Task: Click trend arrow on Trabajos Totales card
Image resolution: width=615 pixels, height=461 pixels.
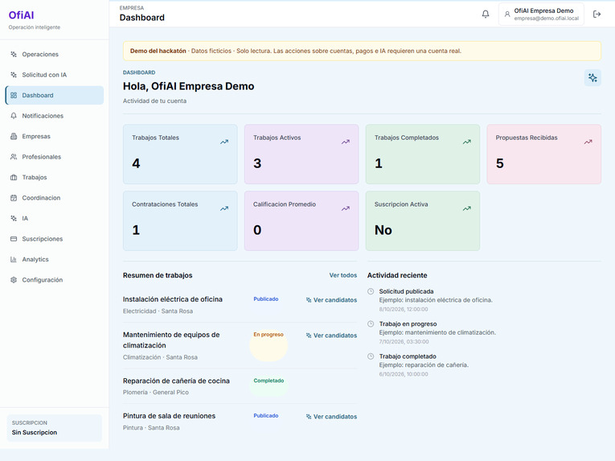Action: (x=224, y=142)
